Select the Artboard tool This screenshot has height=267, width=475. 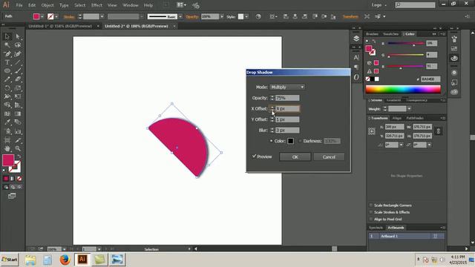7,140
